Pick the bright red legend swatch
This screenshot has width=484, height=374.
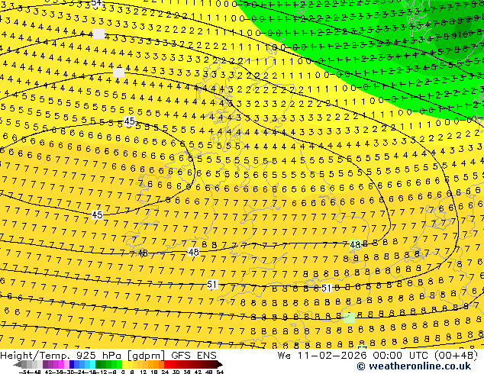tap(166, 364)
